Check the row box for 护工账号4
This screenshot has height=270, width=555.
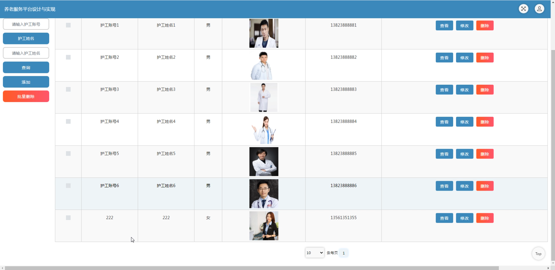click(x=68, y=121)
